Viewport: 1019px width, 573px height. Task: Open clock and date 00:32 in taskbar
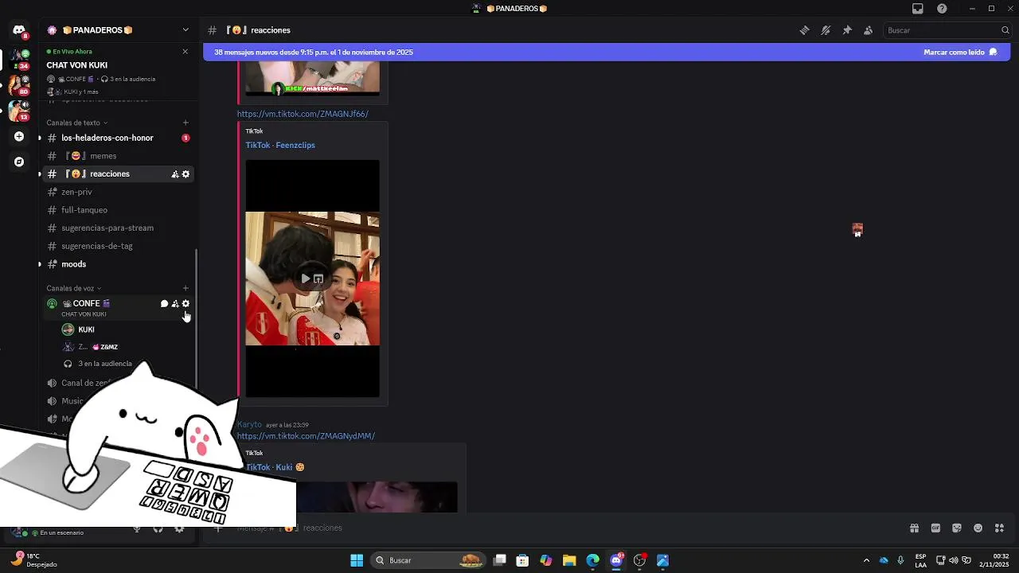994,560
